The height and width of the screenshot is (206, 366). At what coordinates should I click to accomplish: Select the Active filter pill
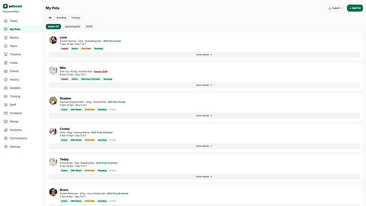[x=53, y=27]
